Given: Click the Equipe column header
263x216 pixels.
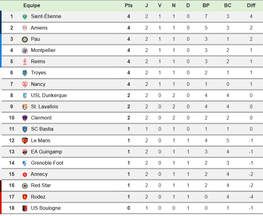Looking at the screenshot, I should click(32, 6).
